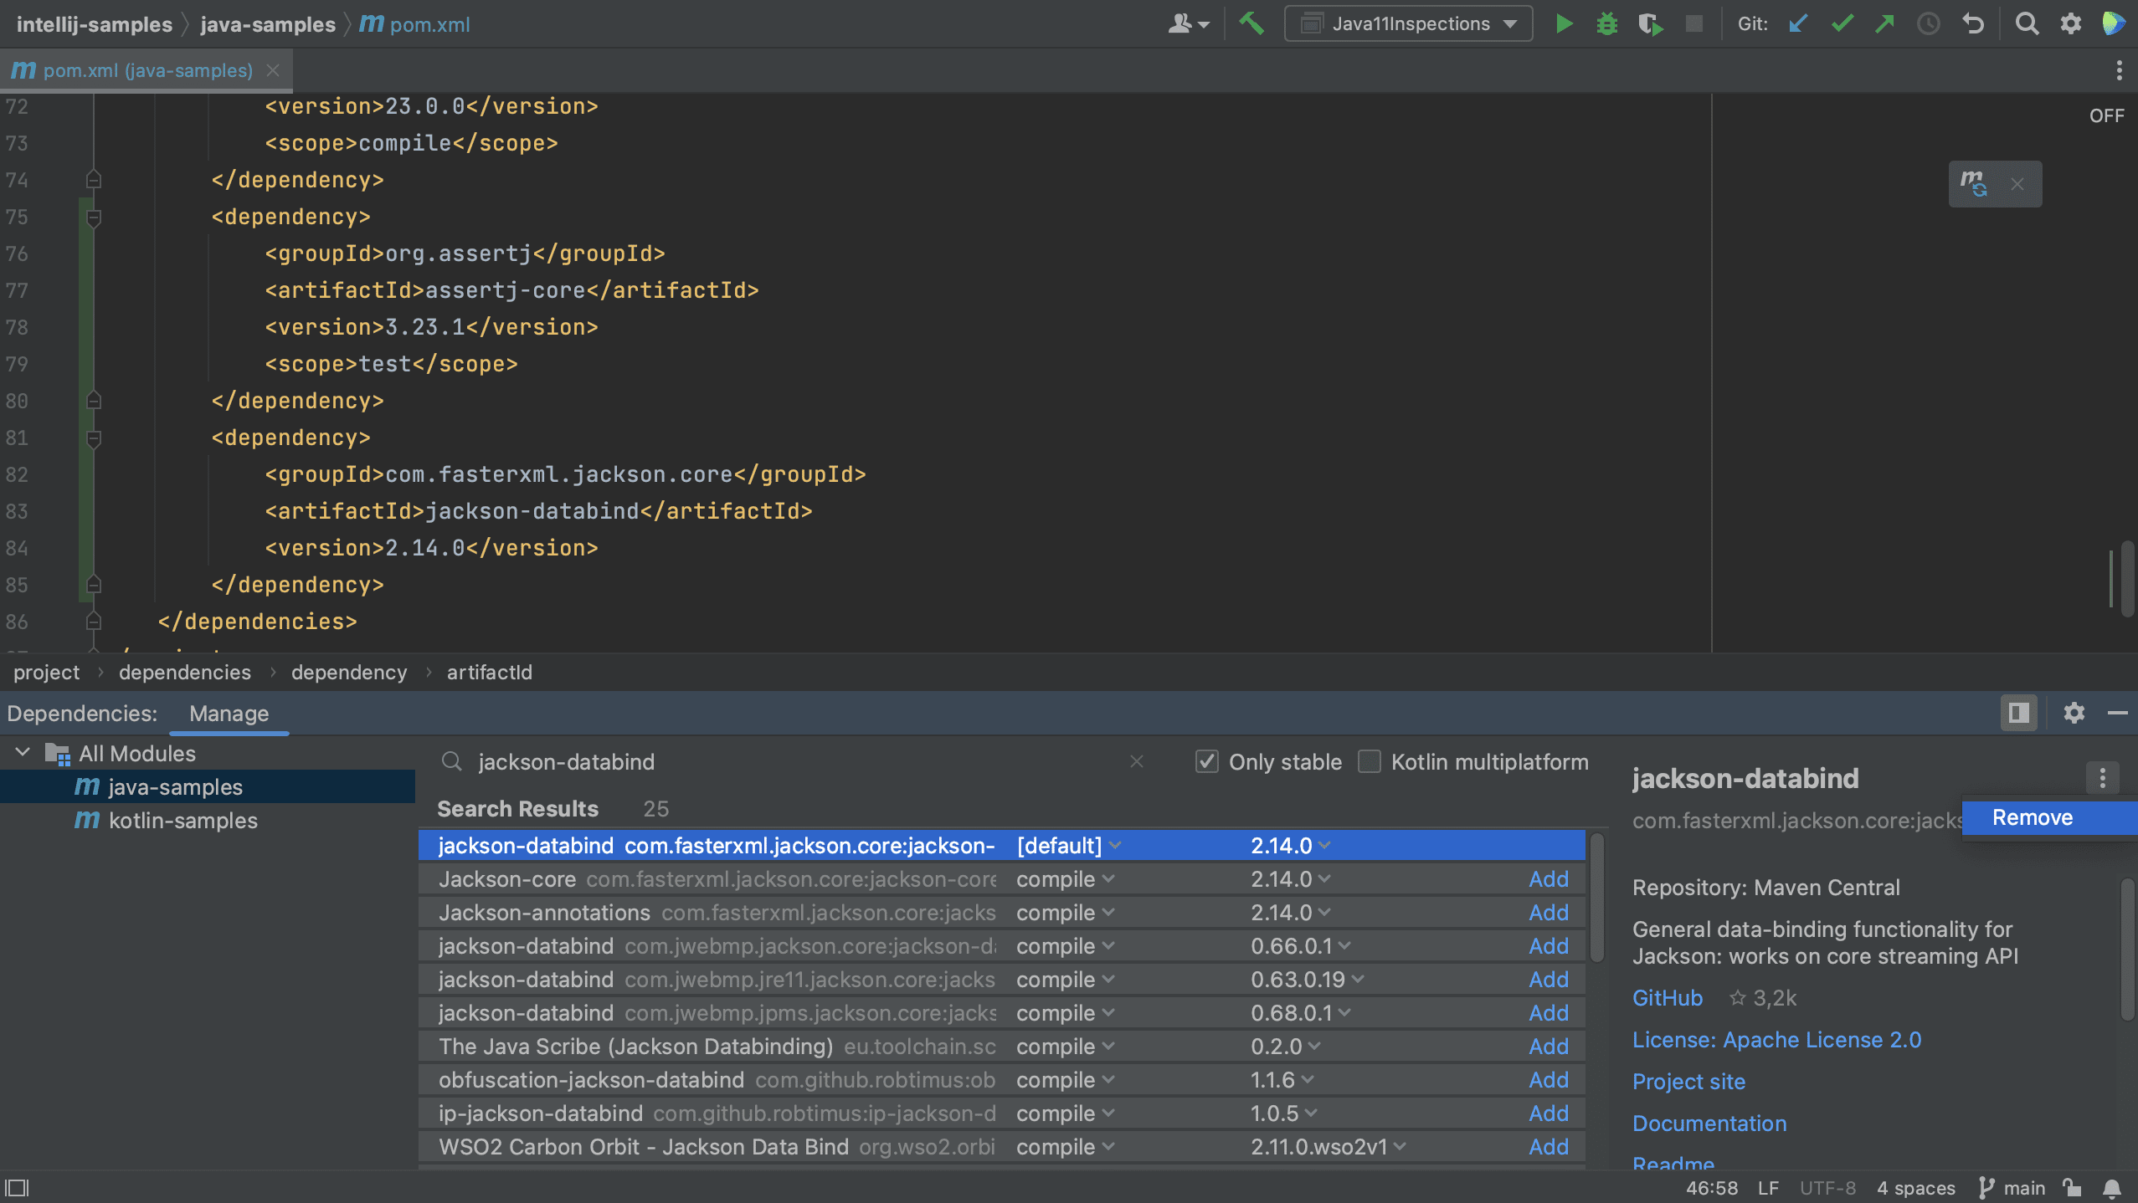Image resolution: width=2138 pixels, height=1203 pixels.
Task: Fold the dependency block at line 81
Action: pos(94,438)
